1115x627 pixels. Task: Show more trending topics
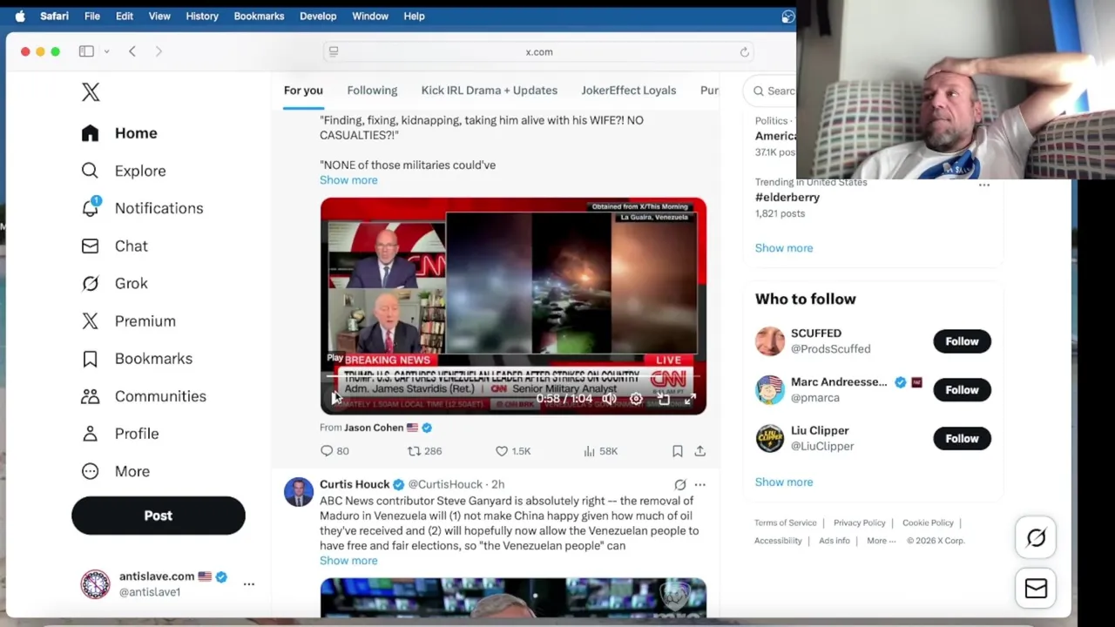784,248
